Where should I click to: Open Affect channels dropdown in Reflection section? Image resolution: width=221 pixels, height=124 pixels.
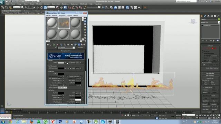click(62, 87)
